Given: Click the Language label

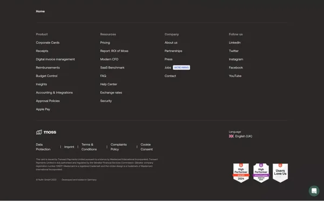Looking at the screenshot, I should [235, 132].
